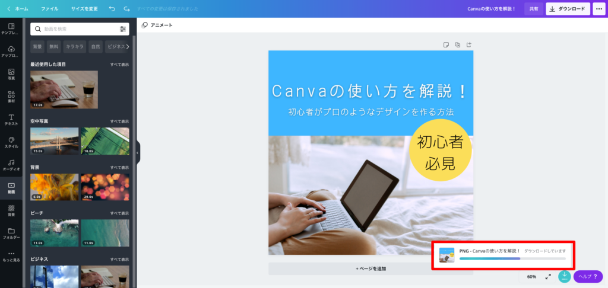Open the Text (テキスト) sidebar tab
608x288 pixels.
pos(11,120)
